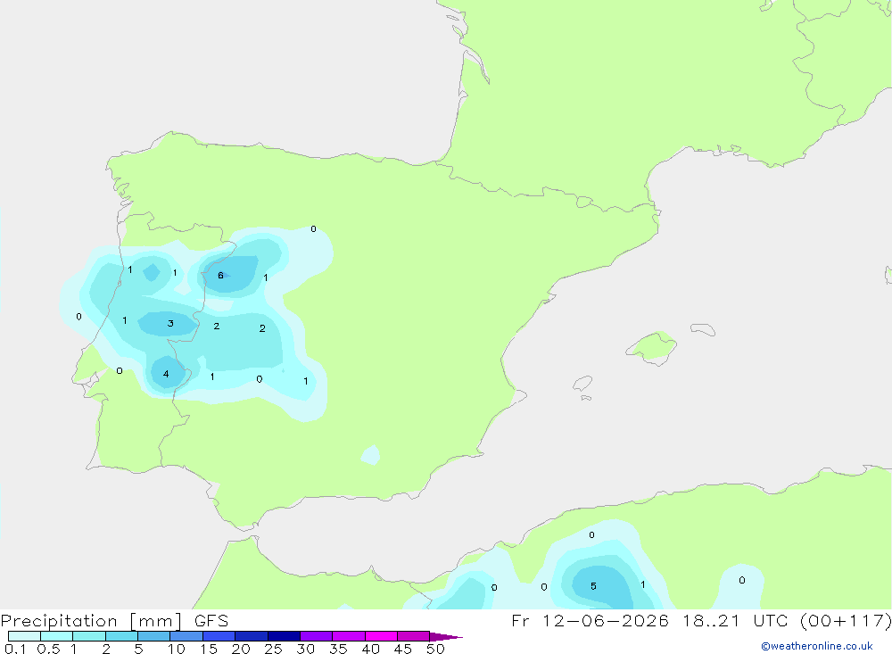The width and height of the screenshot is (892, 654).
Task: Click the 'Fr' weekday abbreviation
Action: [x=520, y=620]
